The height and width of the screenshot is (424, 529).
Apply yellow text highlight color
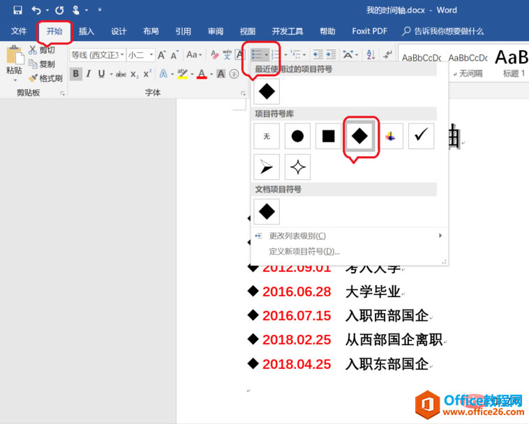[182, 74]
